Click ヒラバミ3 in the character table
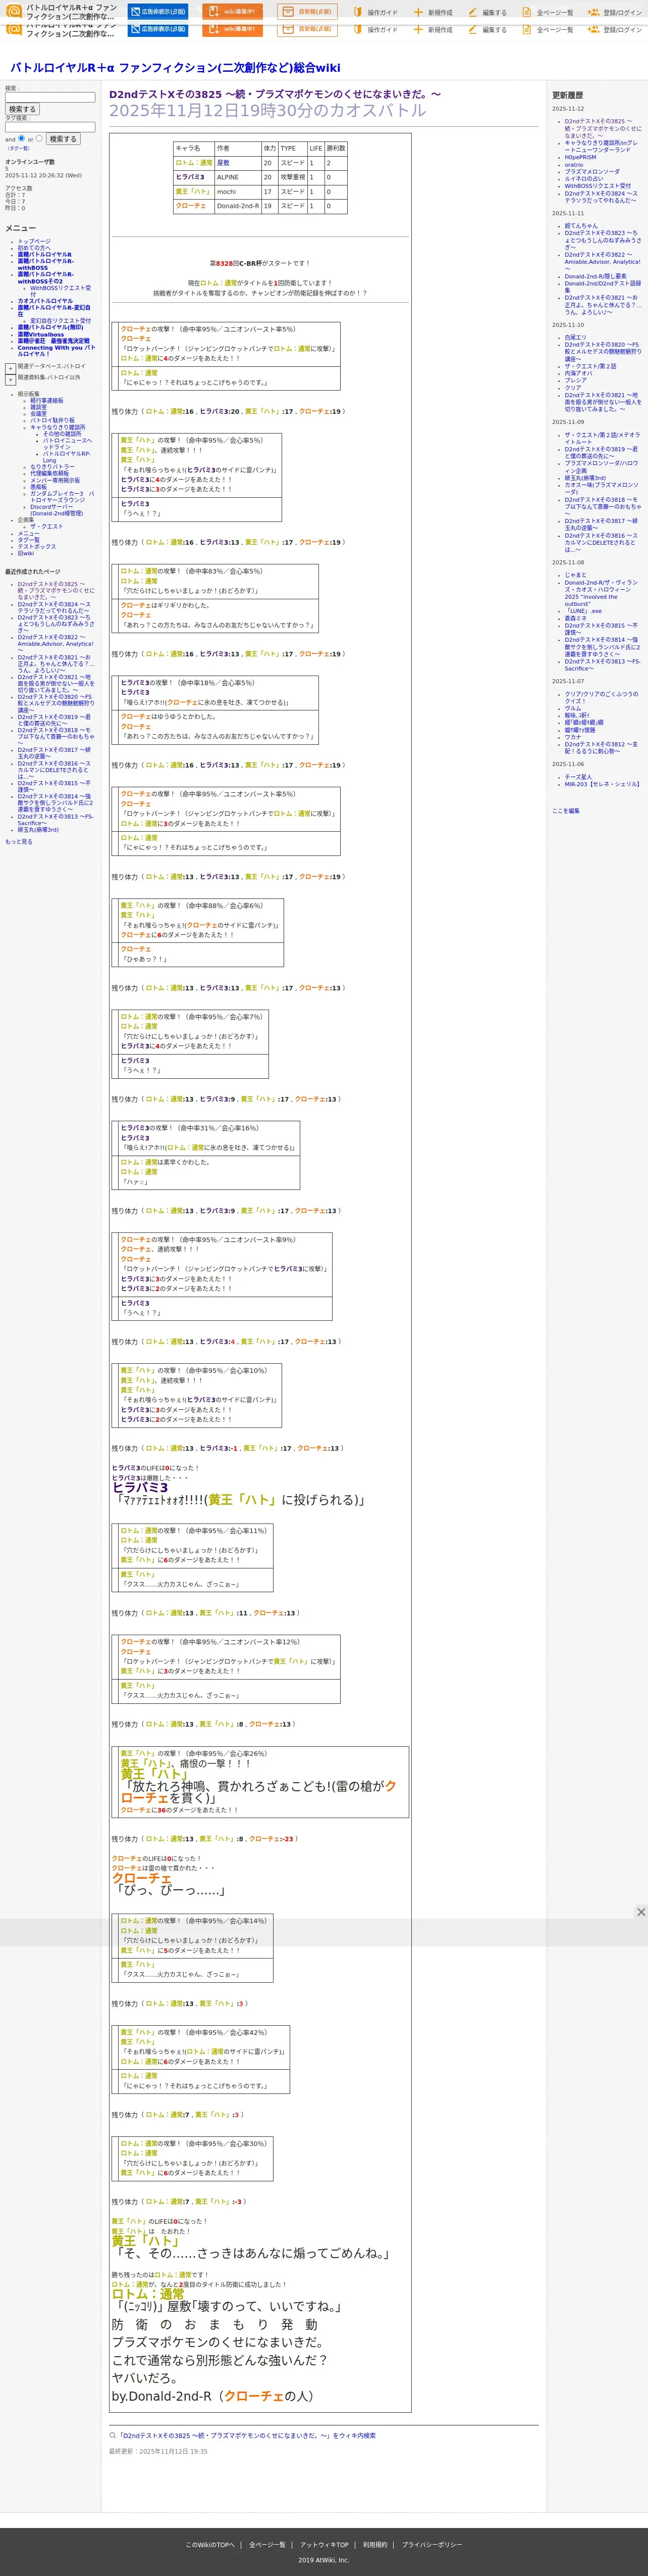 click(x=190, y=177)
